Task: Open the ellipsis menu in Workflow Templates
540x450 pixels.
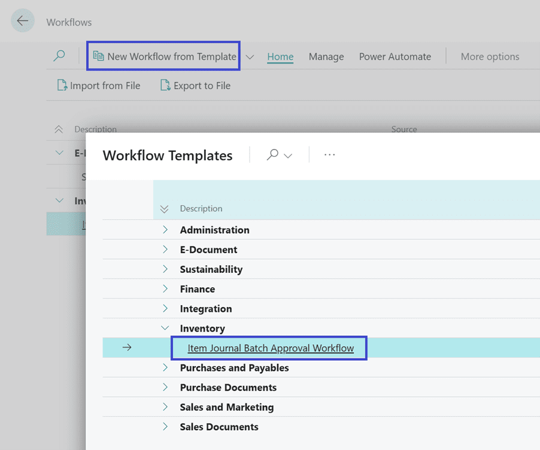Action: point(329,155)
